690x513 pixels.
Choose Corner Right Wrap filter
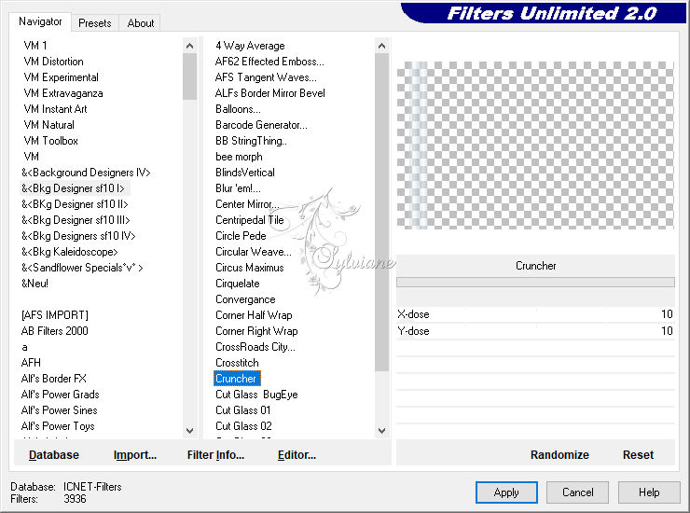tap(256, 331)
